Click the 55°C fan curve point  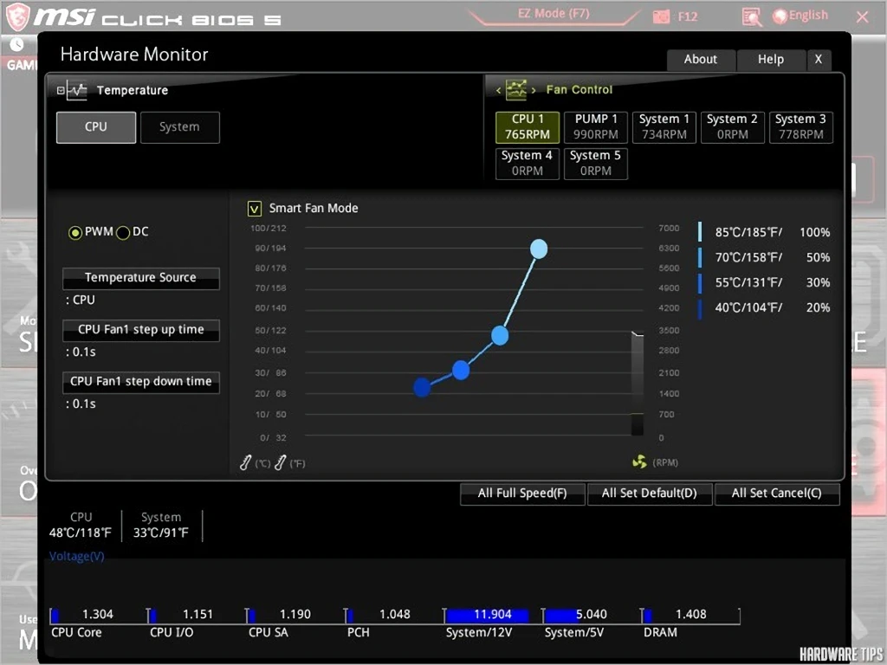461,371
